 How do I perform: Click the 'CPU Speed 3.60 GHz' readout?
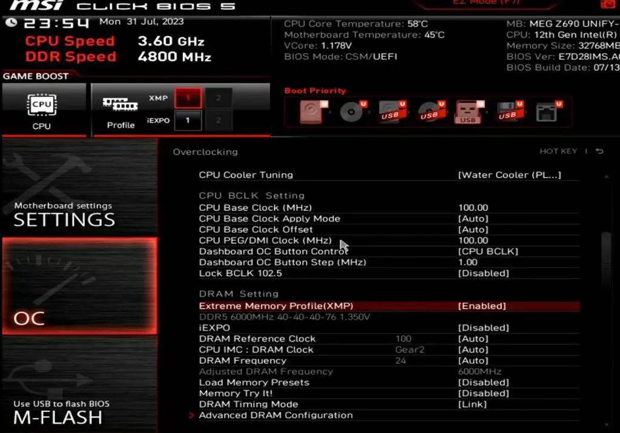pyautogui.click(x=114, y=41)
